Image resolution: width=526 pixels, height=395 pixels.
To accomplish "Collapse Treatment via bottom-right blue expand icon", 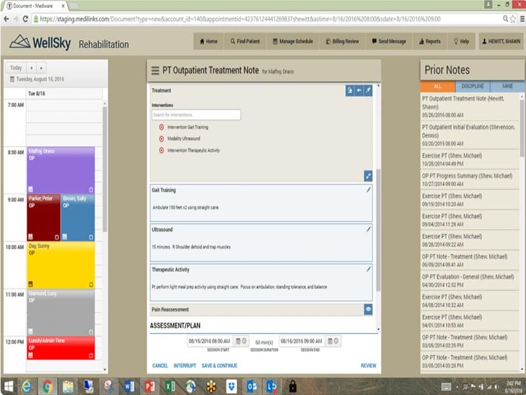I will point(368,176).
